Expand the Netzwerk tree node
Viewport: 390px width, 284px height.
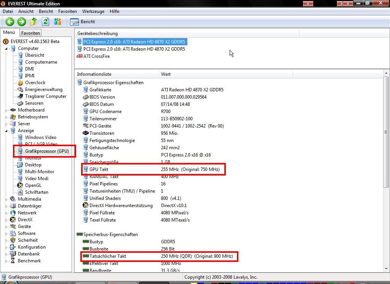coord(6,213)
